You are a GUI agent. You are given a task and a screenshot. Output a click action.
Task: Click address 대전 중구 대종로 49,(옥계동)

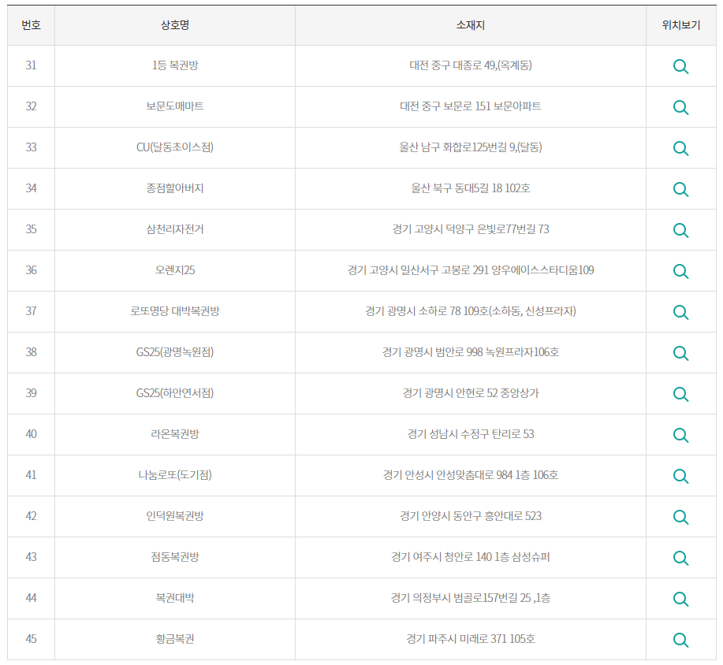click(x=471, y=65)
